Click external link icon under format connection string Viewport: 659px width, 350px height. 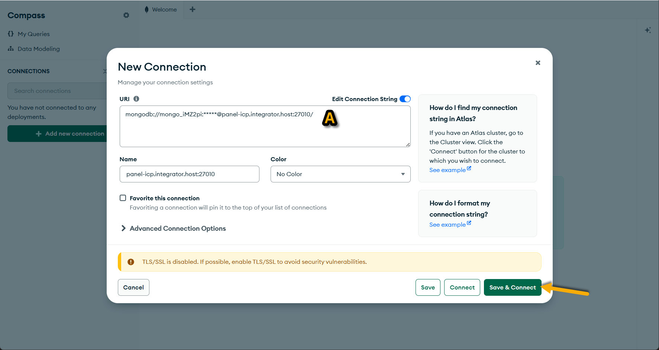pos(469,223)
